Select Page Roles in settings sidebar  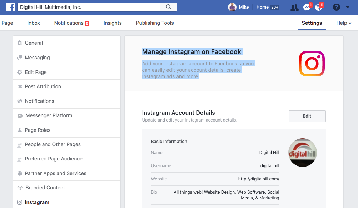[x=38, y=130]
